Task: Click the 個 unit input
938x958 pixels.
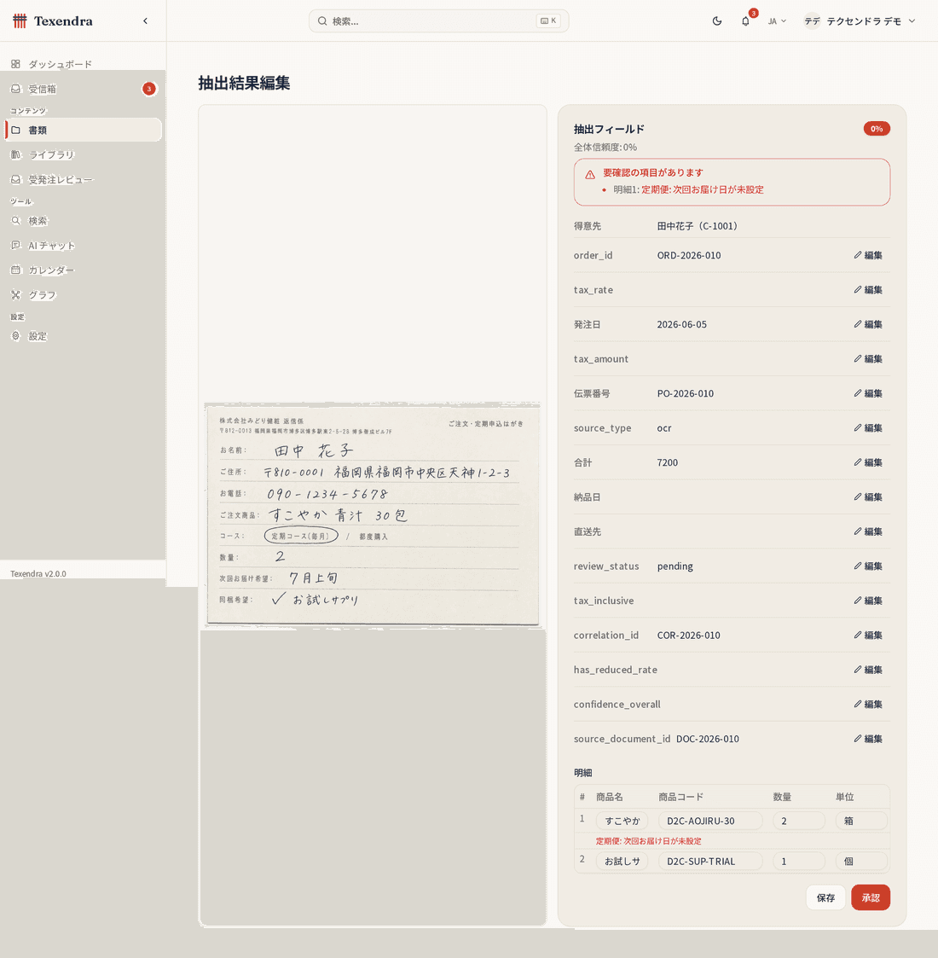Action: click(x=861, y=861)
